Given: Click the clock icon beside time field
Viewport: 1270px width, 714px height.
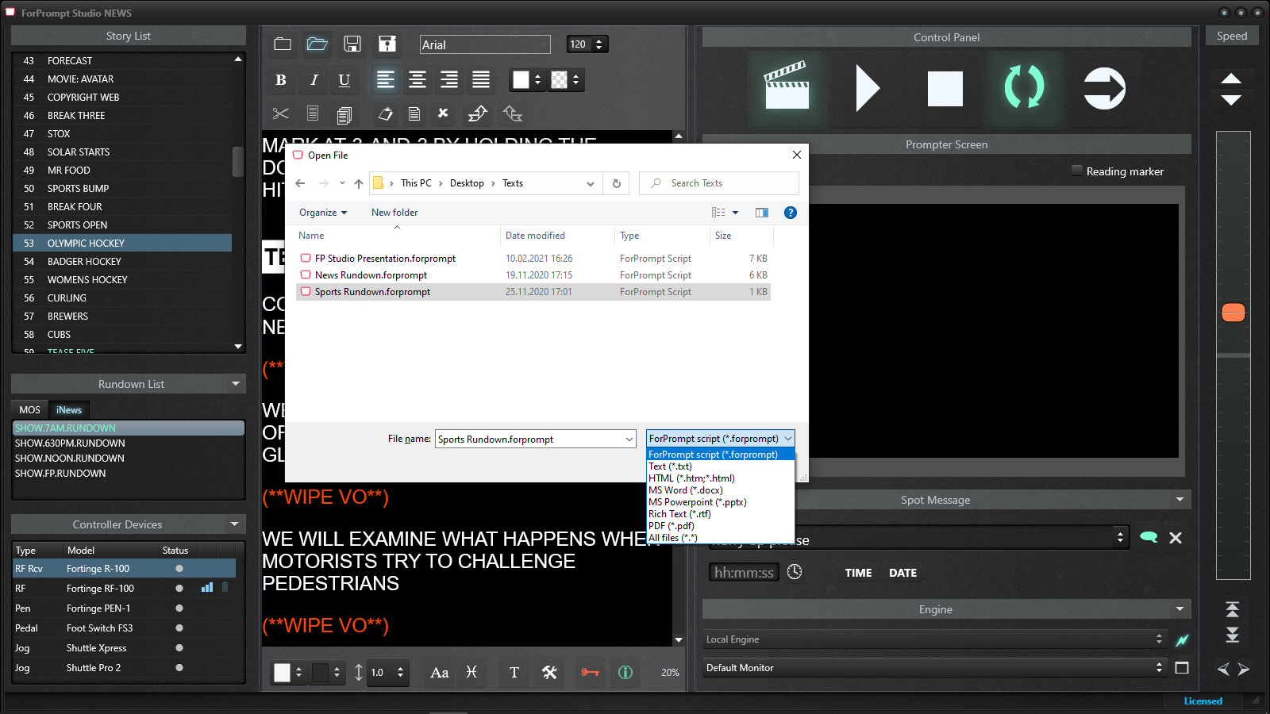Looking at the screenshot, I should [795, 572].
